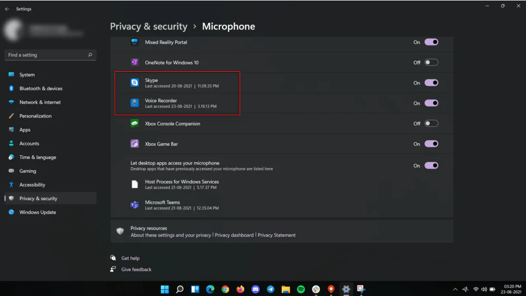Click the Skype app icon

click(134, 83)
